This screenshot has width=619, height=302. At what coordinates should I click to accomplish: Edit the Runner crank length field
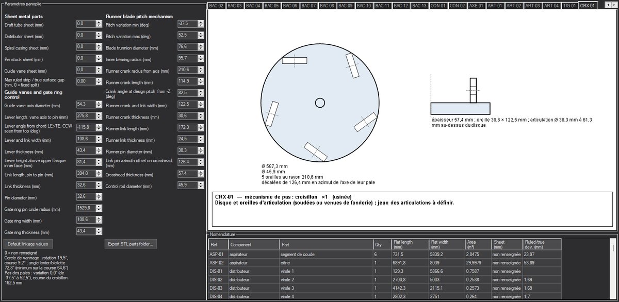click(x=188, y=81)
